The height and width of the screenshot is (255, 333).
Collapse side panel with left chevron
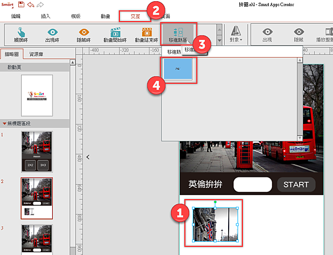pyautogui.click(x=88, y=157)
